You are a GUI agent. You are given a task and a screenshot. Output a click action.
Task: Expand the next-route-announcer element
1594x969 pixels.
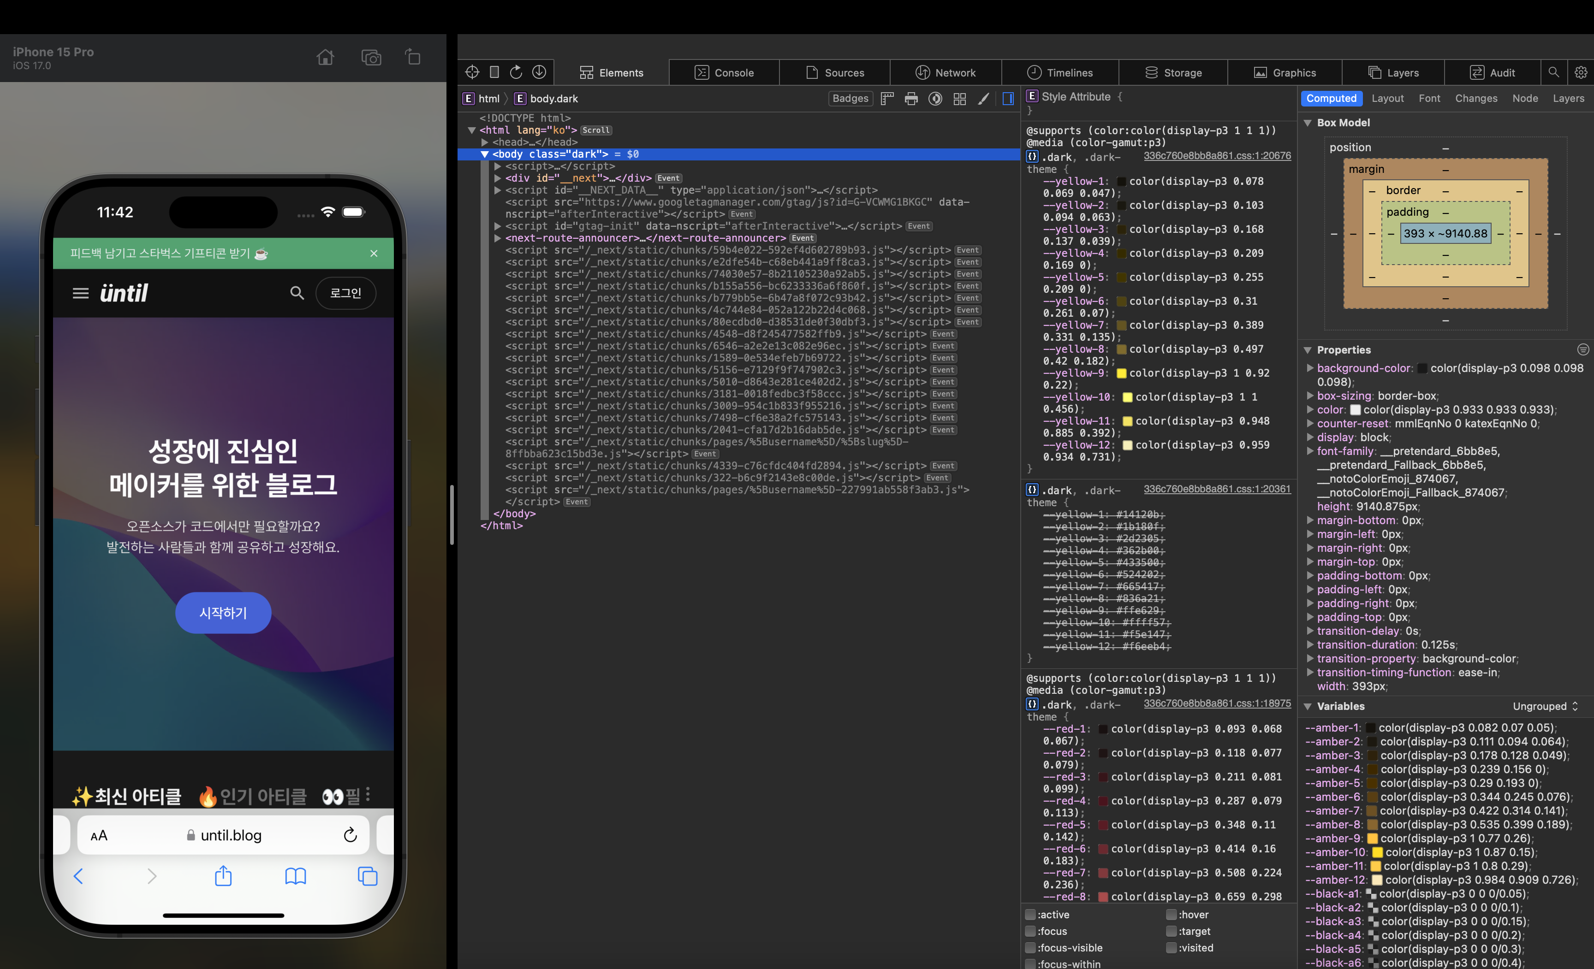(497, 238)
